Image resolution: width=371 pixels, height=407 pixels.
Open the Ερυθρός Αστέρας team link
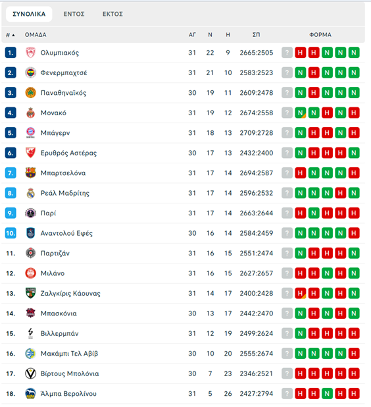pos(68,153)
